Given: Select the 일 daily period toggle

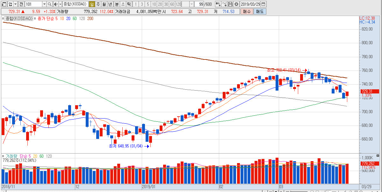Looking at the screenshot, I should pos(92,4).
